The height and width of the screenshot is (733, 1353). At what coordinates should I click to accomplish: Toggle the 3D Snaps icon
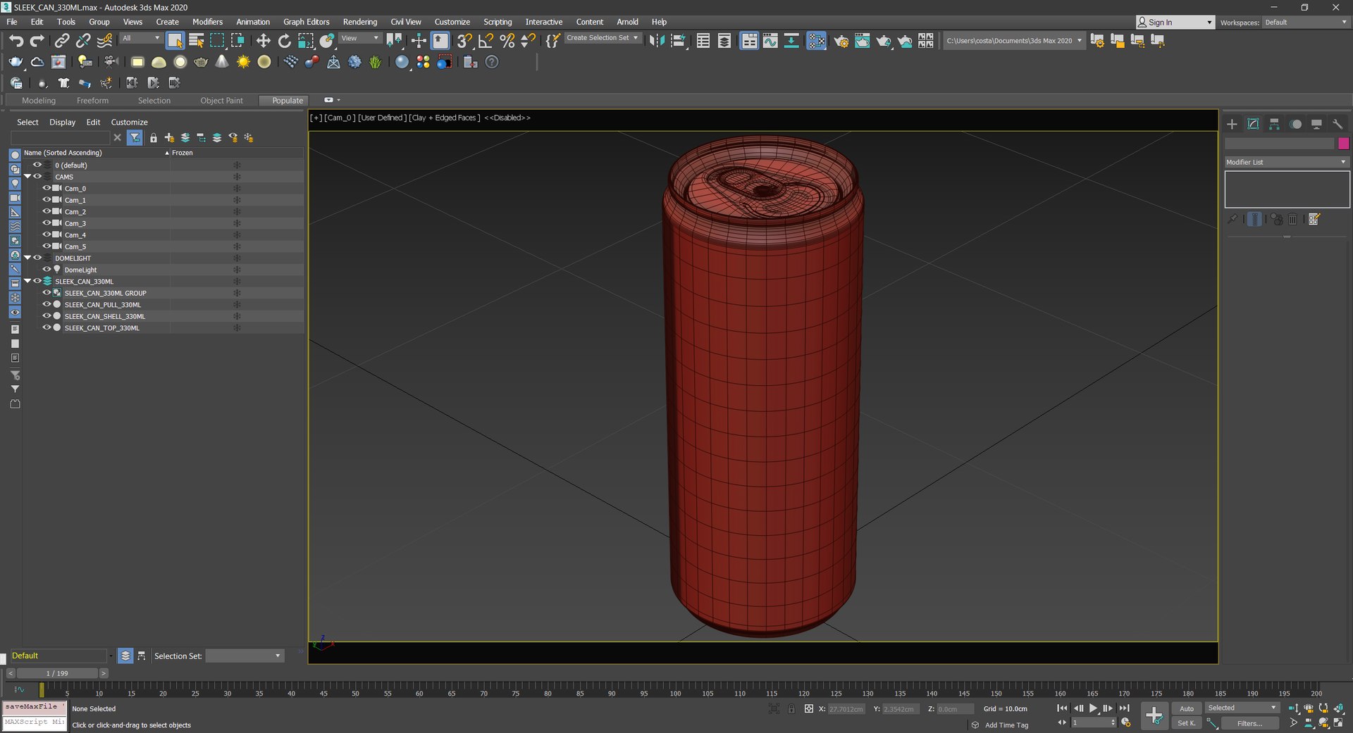click(464, 41)
